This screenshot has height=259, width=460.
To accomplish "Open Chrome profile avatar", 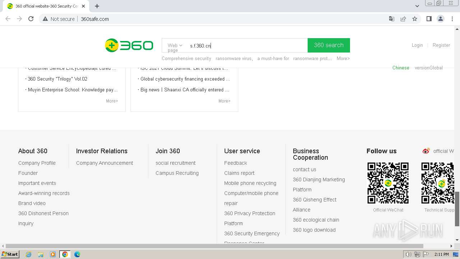I will 440,19.
